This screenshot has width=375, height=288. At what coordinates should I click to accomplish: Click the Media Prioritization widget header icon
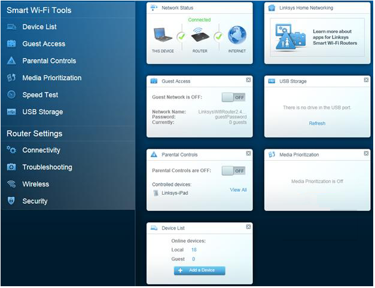tap(272, 154)
